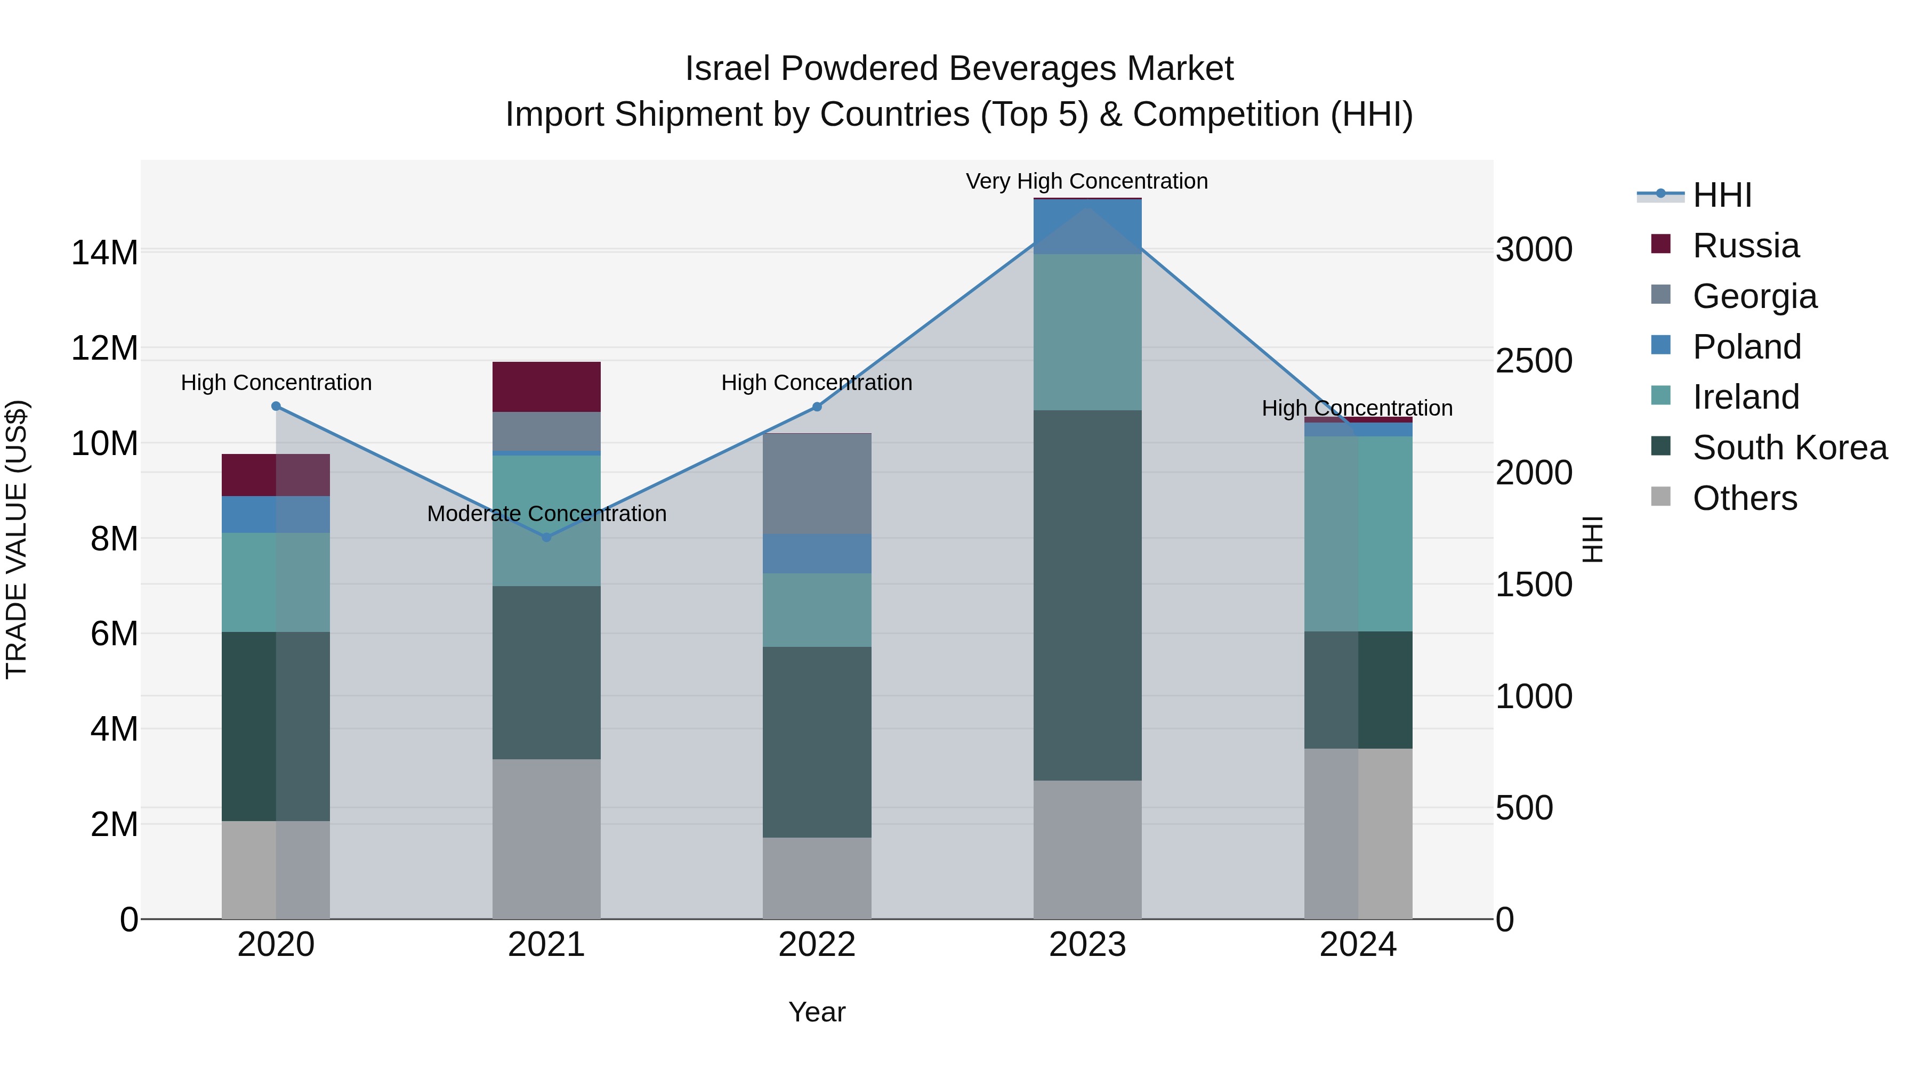Screen dimensions: 1919x1079
Task: Click the Others legend color swatch
Action: pos(1660,497)
